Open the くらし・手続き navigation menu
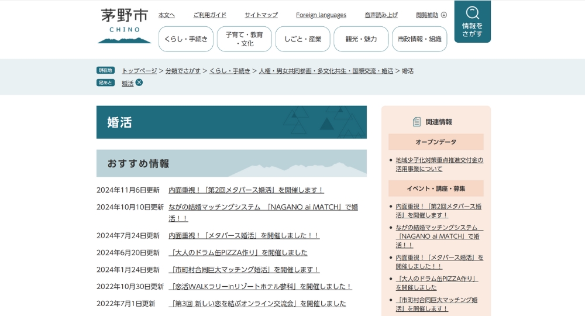The height and width of the screenshot is (316, 585). [x=185, y=39]
